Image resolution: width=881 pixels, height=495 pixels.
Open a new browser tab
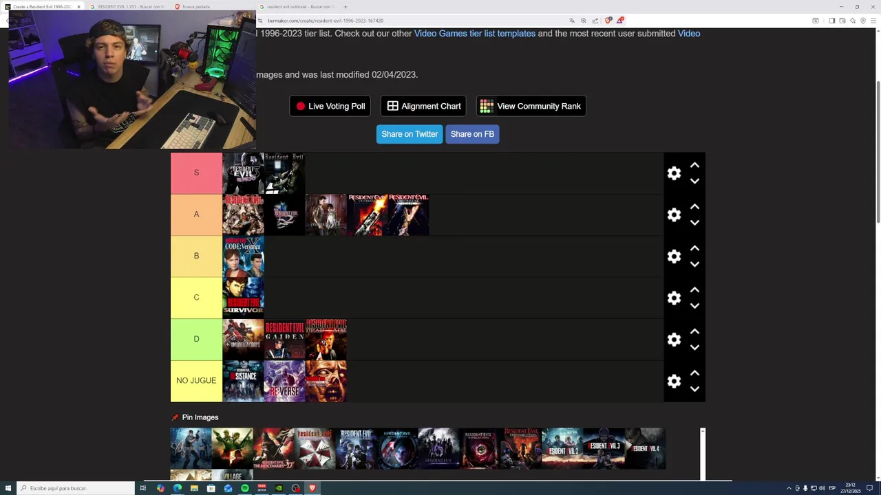point(346,6)
